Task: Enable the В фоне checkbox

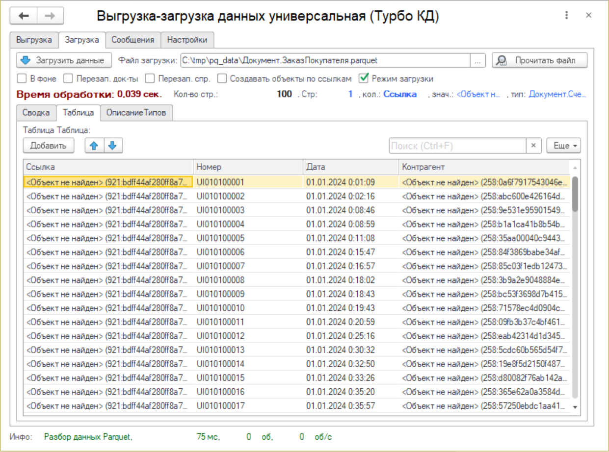Action: coord(22,78)
